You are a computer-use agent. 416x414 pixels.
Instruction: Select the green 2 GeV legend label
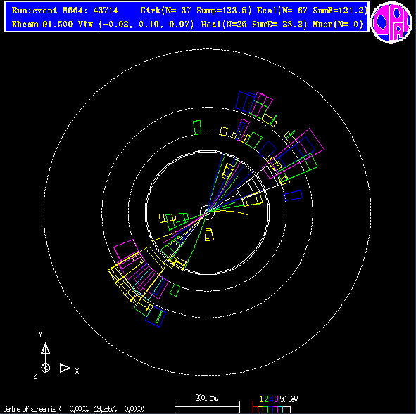tap(266, 399)
